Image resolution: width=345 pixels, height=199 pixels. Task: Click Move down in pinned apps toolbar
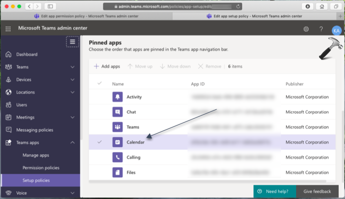click(175, 66)
